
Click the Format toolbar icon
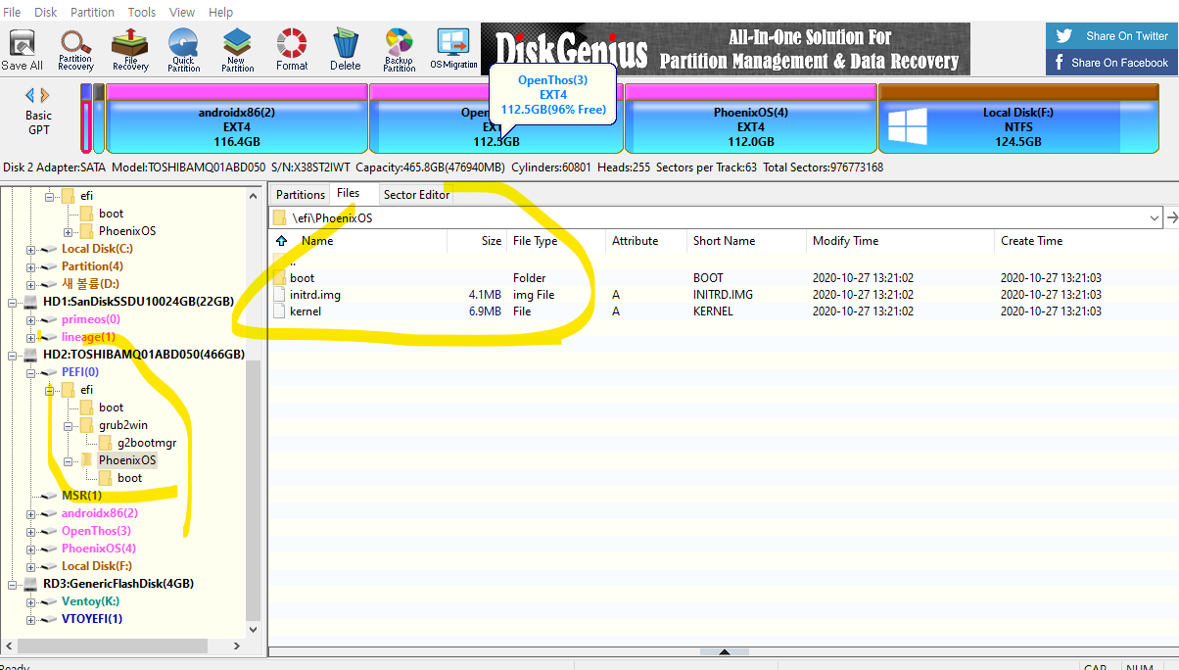tap(292, 50)
